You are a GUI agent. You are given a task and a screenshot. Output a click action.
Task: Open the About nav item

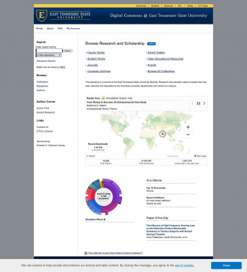coord(50,29)
